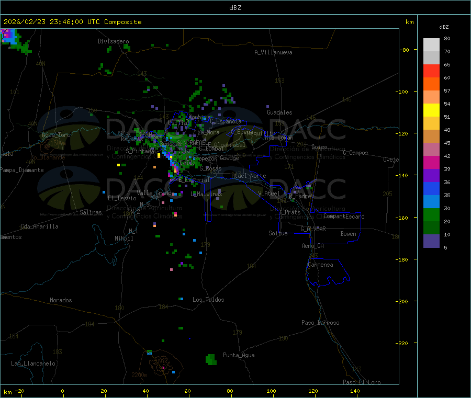Click the '-80' tick on vertical km axis
This screenshot has height=398, width=471.
click(x=404, y=50)
